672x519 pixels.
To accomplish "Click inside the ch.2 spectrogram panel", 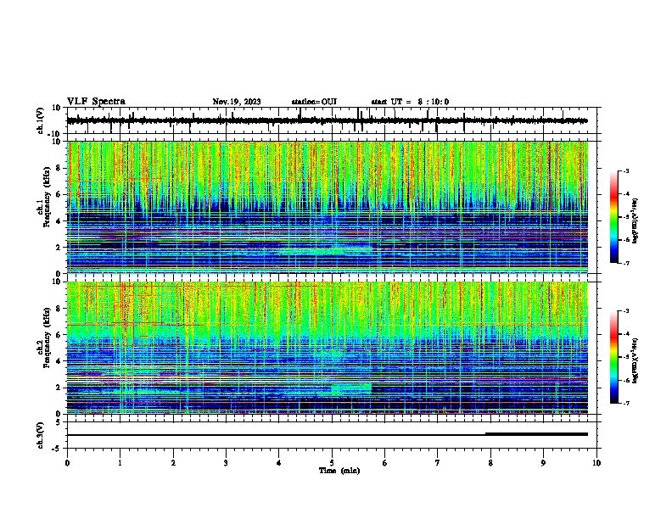I will pyautogui.click(x=327, y=348).
